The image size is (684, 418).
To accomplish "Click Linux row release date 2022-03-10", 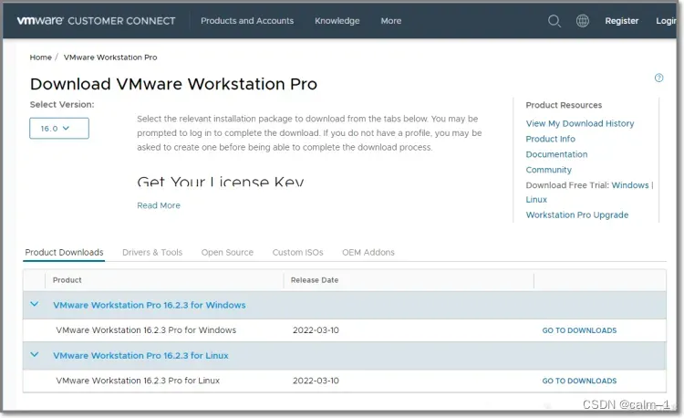I will pyautogui.click(x=316, y=381).
